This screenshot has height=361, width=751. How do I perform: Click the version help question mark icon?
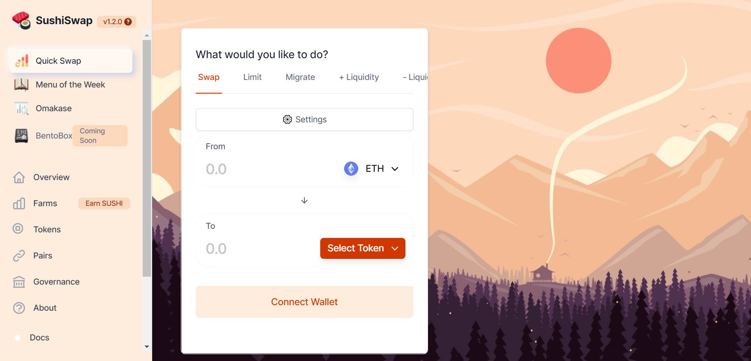pyautogui.click(x=128, y=22)
